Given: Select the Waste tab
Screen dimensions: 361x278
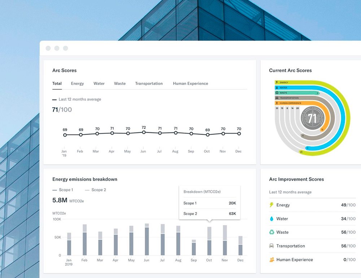Looking at the screenshot, I should coord(120,84).
